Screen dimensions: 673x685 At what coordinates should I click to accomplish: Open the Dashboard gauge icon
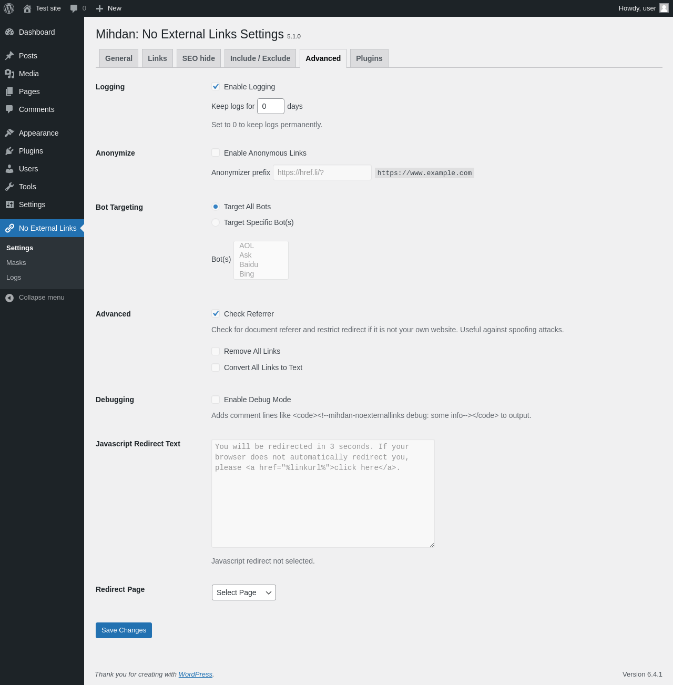point(9,32)
